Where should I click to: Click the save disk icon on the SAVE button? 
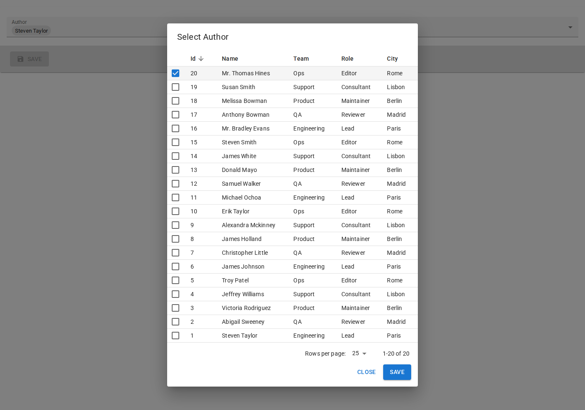coord(20,59)
